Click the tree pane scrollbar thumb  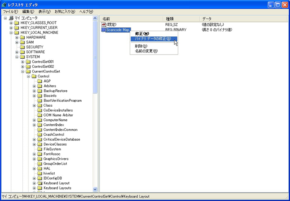coord(95,57)
